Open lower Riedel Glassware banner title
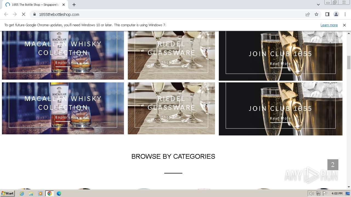Viewport: 351px width, 197px height. (x=171, y=103)
